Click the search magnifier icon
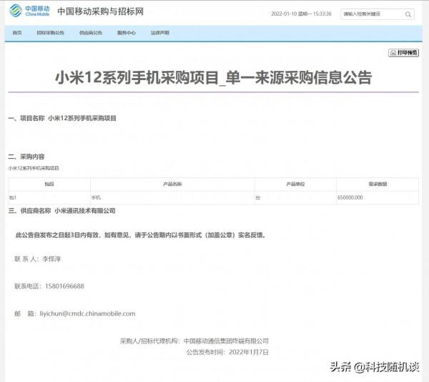The width and height of the screenshot is (429, 382). coord(408,14)
